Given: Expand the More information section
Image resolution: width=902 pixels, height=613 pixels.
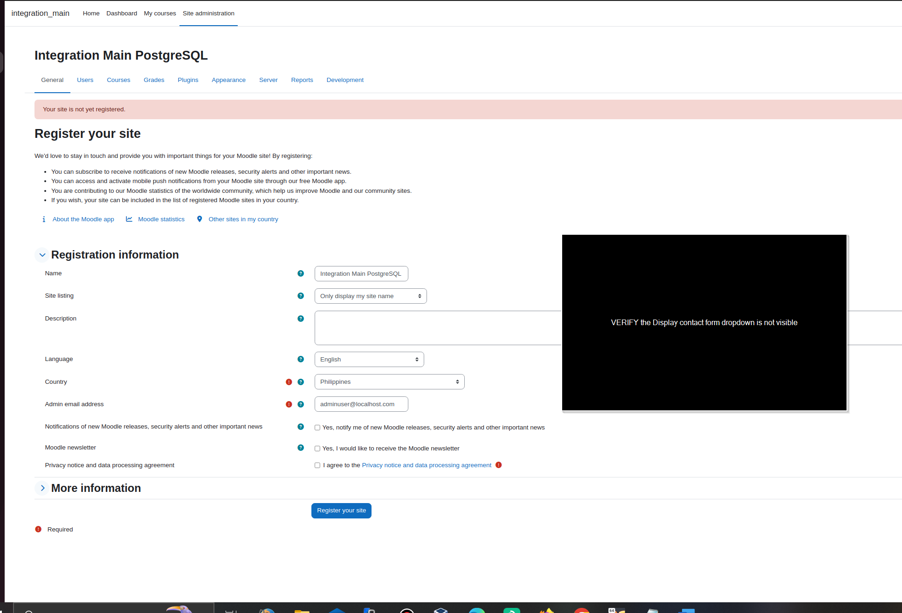Looking at the screenshot, I should [x=42, y=488].
